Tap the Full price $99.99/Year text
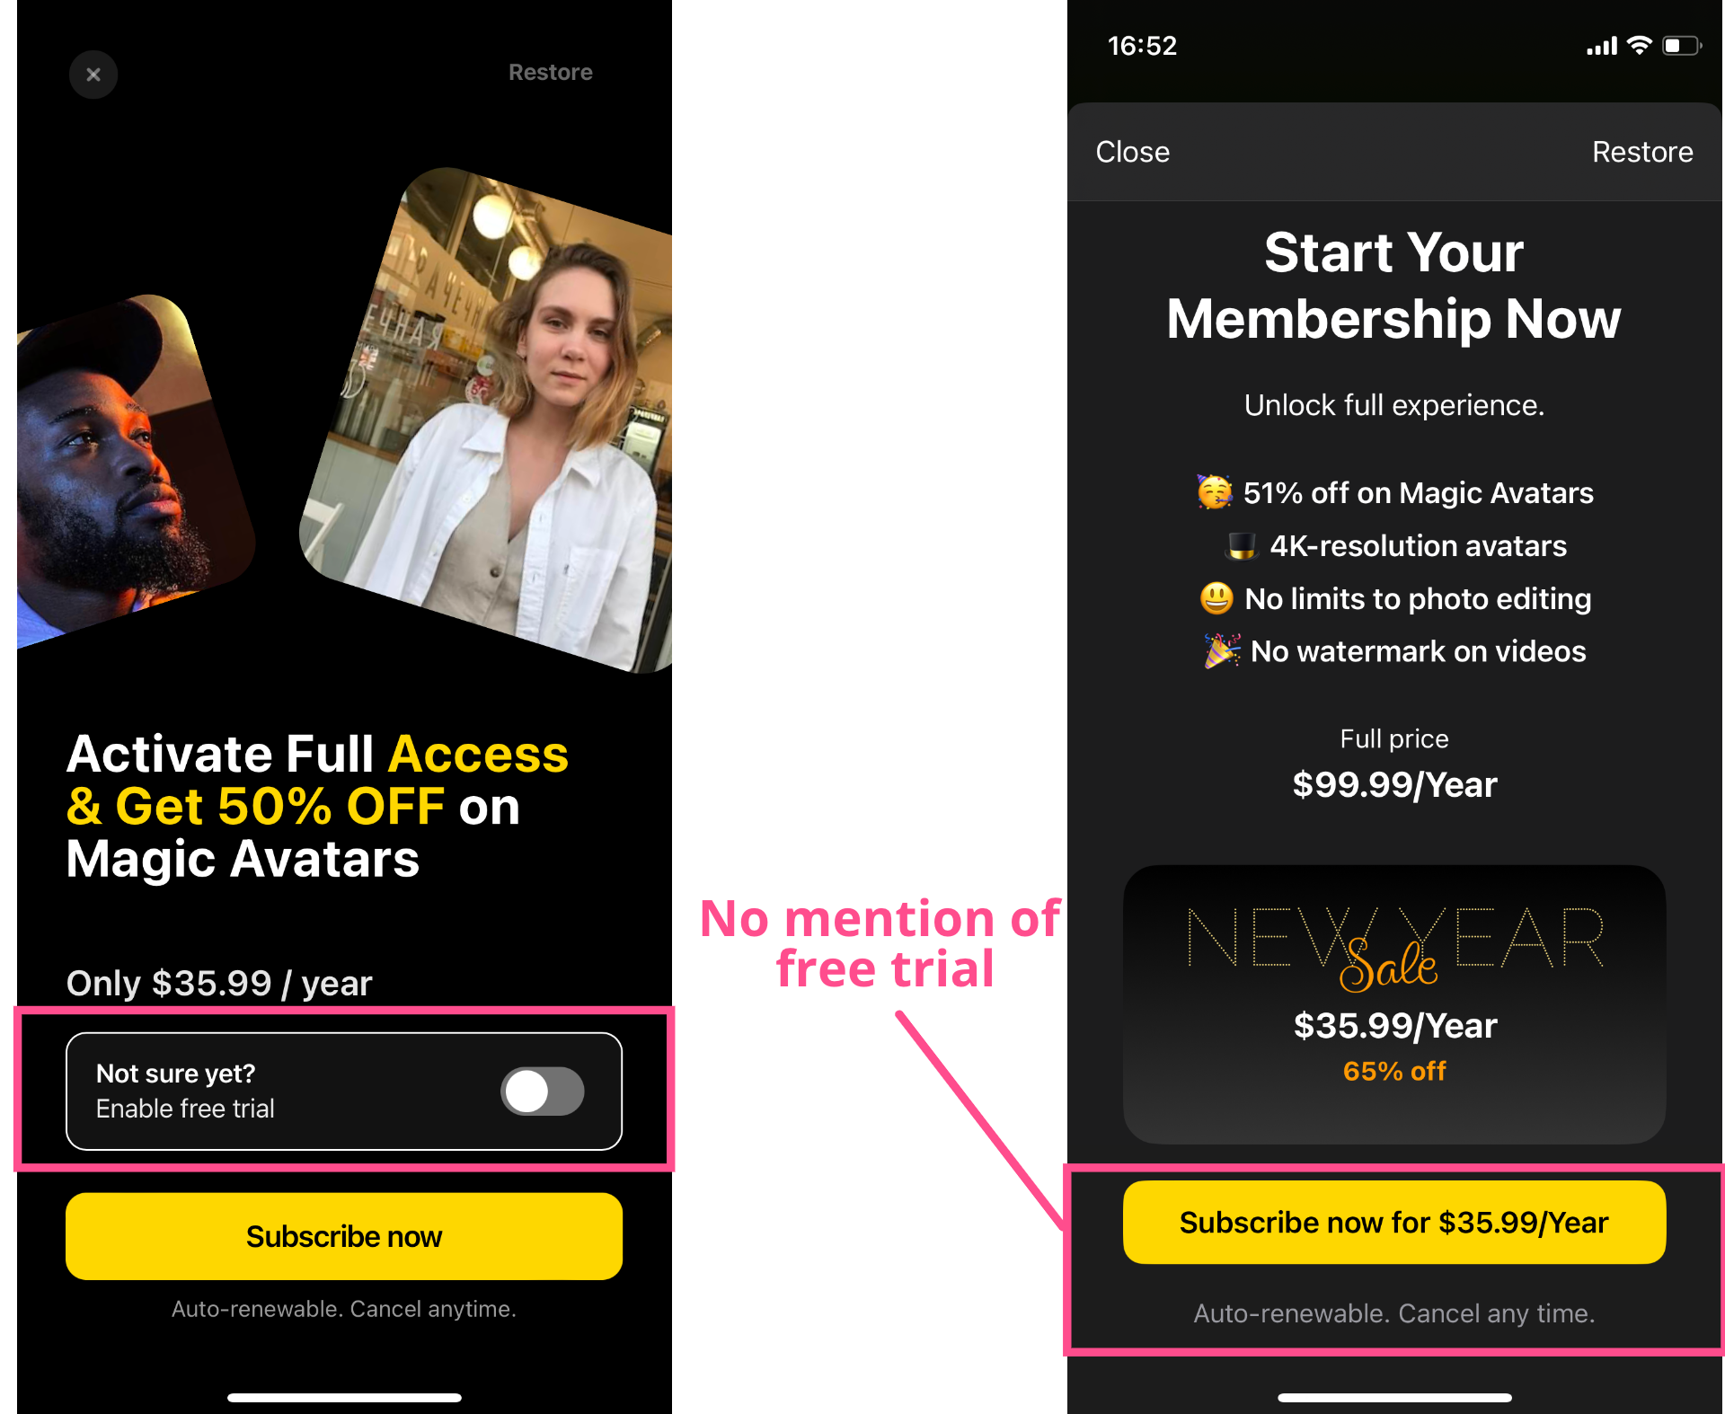1725x1414 pixels. click(1394, 764)
